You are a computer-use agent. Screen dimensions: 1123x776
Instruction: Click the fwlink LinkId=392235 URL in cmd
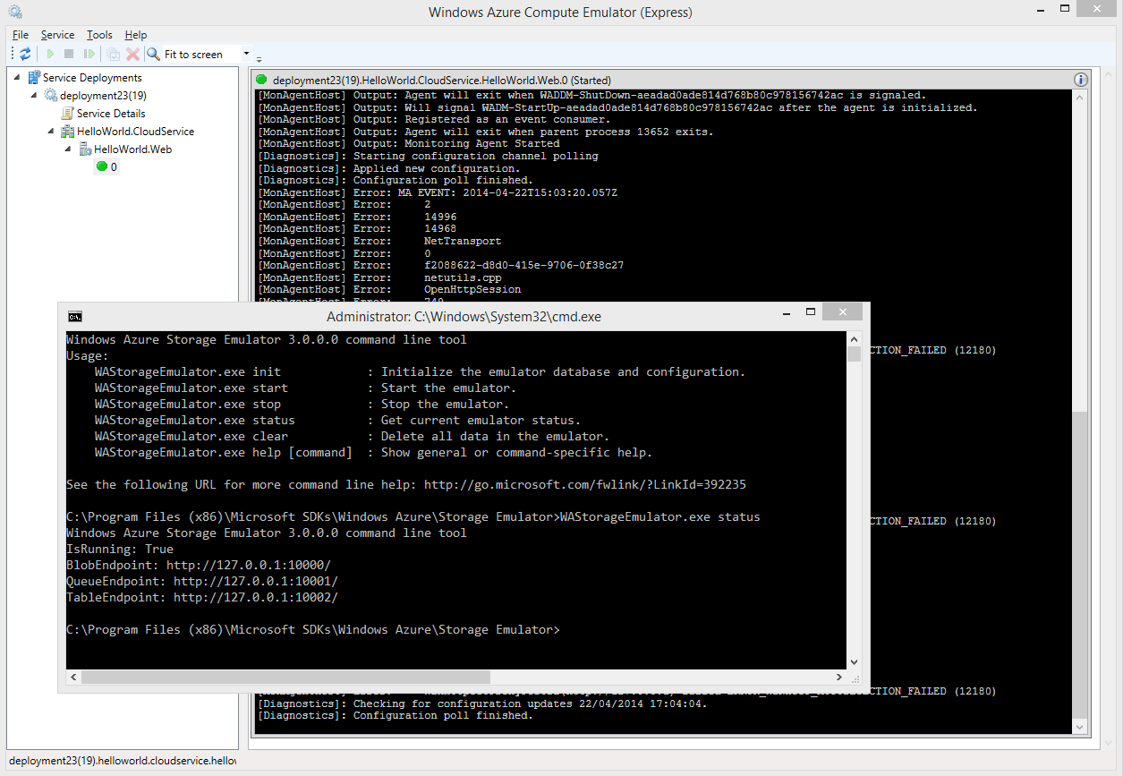tap(584, 484)
